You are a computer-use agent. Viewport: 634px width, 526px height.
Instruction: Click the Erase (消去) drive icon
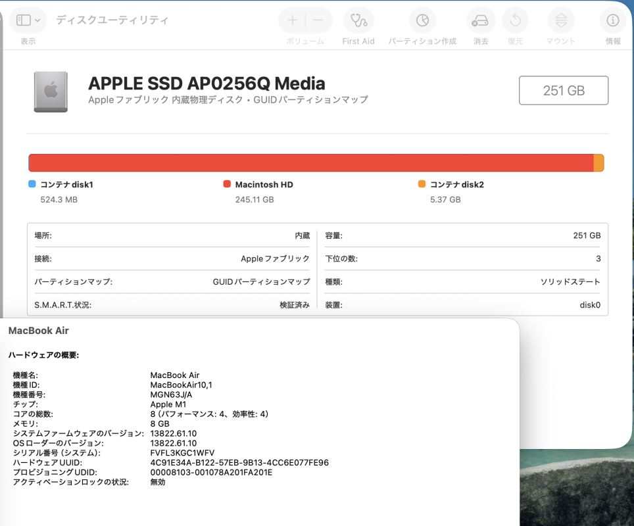pos(480,20)
